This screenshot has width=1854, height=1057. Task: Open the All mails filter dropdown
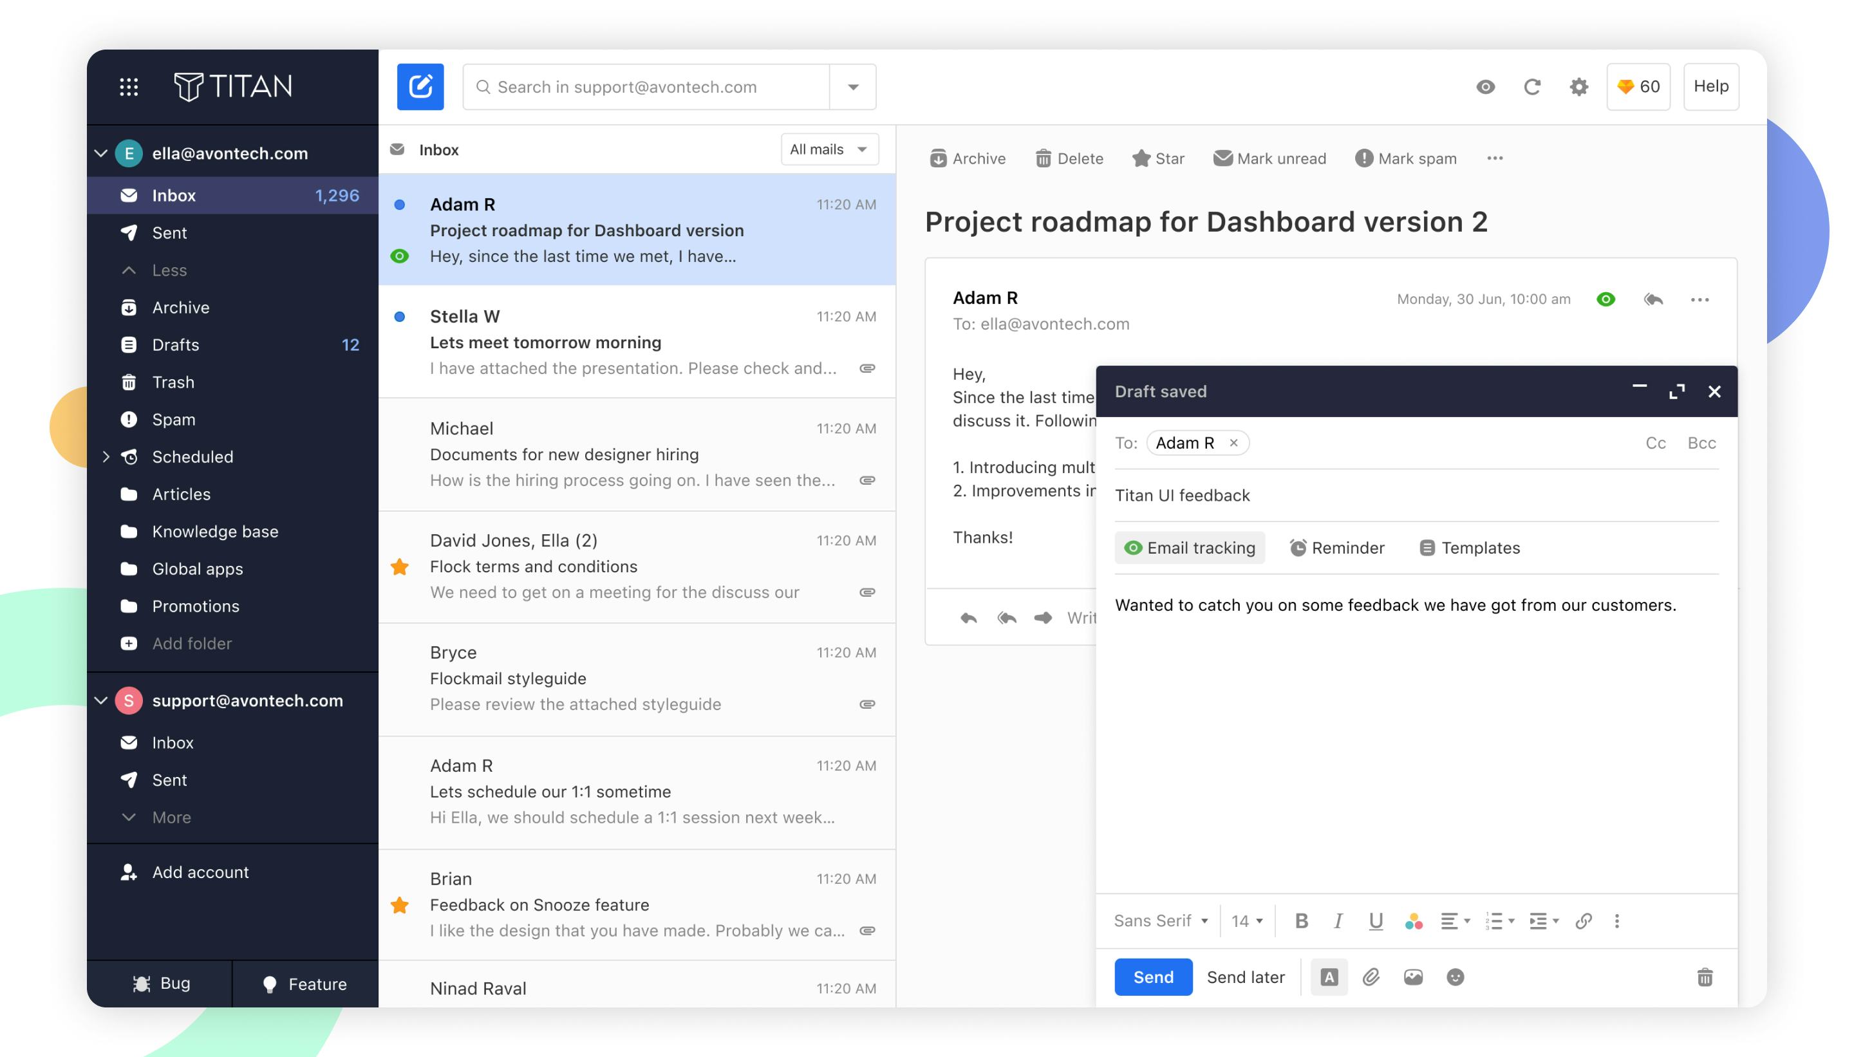coord(829,149)
